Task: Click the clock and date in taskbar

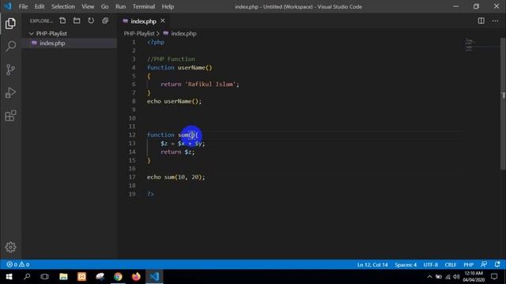Action: coord(474,277)
